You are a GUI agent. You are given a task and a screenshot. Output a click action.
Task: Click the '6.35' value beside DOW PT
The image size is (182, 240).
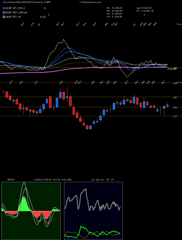pyautogui.click(x=43, y=17)
